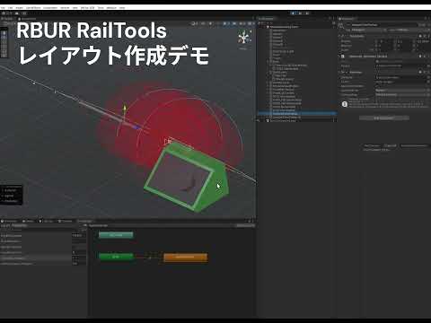Select the green Entry node in Animator
This screenshot has width=431, height=323.
116,257
